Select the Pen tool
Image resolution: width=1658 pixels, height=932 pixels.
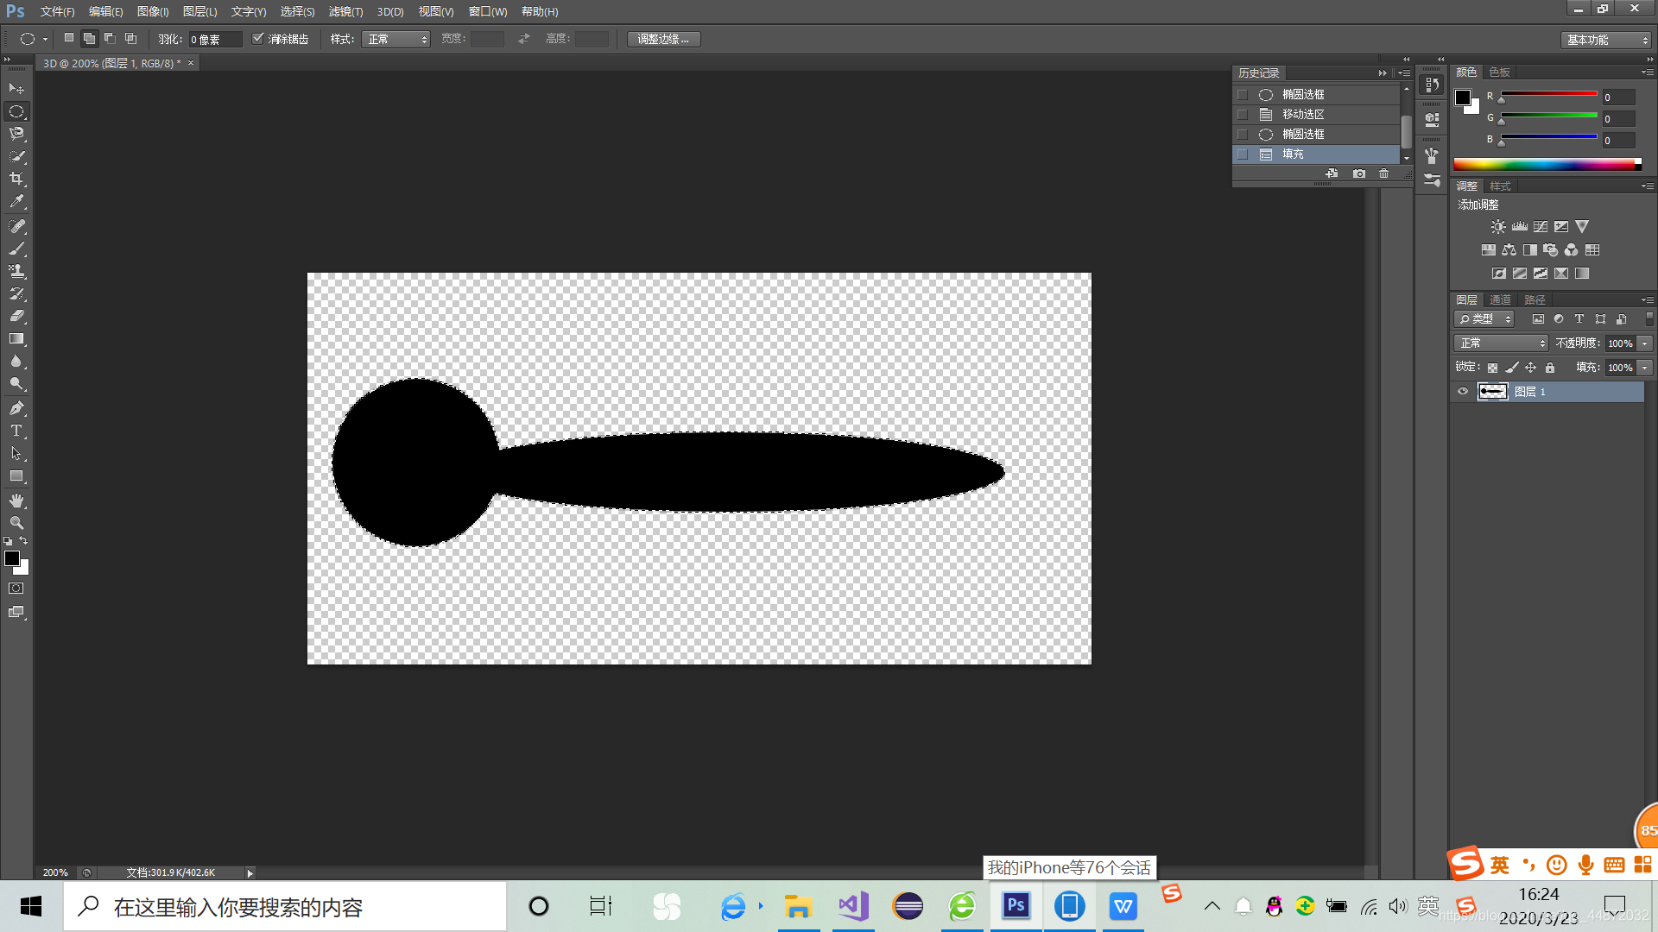coord(16,408)
